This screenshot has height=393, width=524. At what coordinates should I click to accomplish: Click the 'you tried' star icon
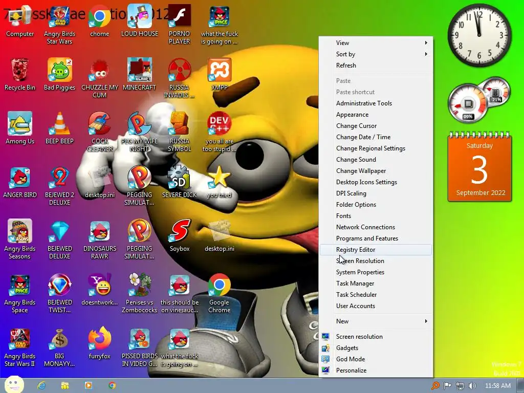(219, 182)
